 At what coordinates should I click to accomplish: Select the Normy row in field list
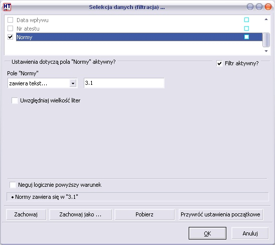(x=139, y=37)
